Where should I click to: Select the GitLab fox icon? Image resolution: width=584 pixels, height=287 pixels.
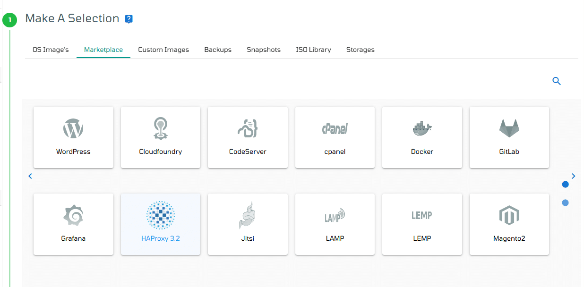coord(509,128)
